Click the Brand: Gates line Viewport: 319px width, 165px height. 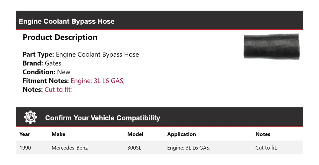[42, 63]
